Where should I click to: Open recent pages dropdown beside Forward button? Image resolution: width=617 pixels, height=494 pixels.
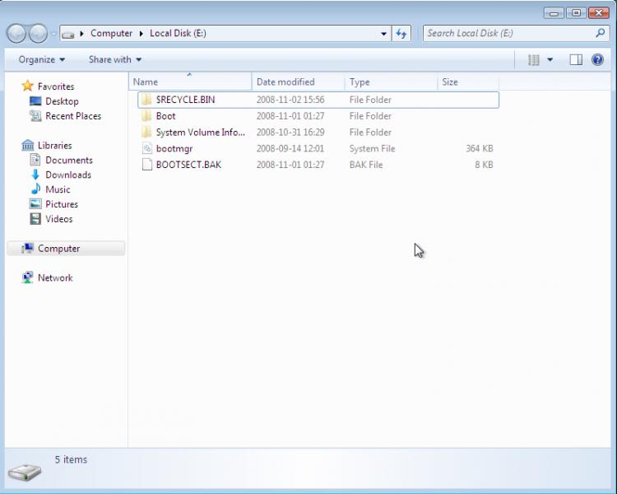(x=53, y=34)
